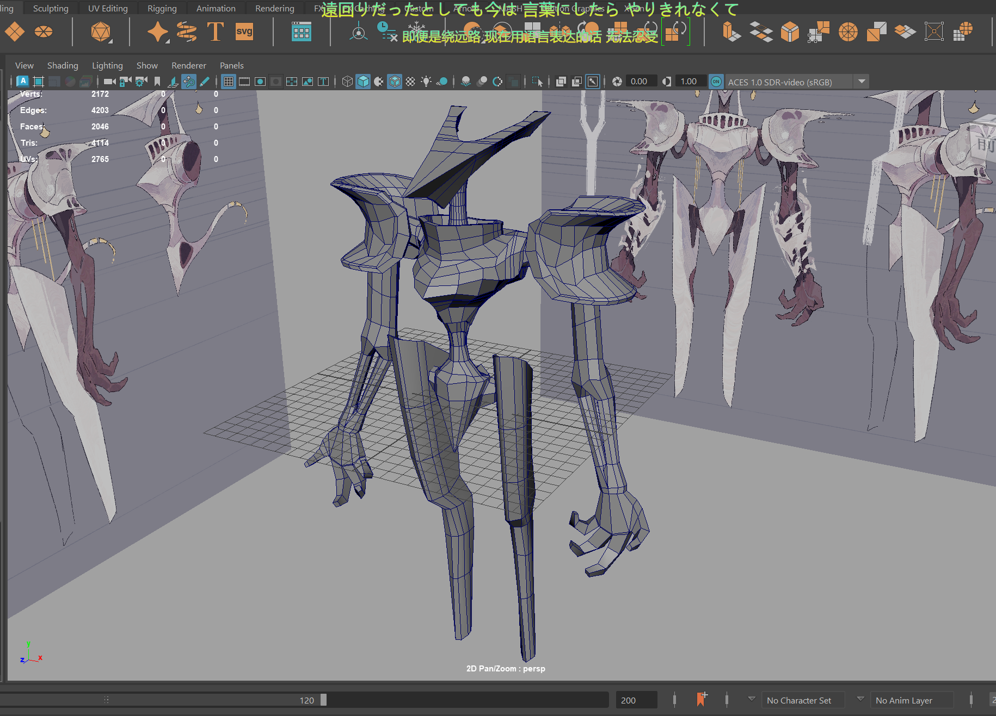Viewport: 996px width, 716px height.
Task: Click the camera bookmark icon
Action: [x=157, y=82]
